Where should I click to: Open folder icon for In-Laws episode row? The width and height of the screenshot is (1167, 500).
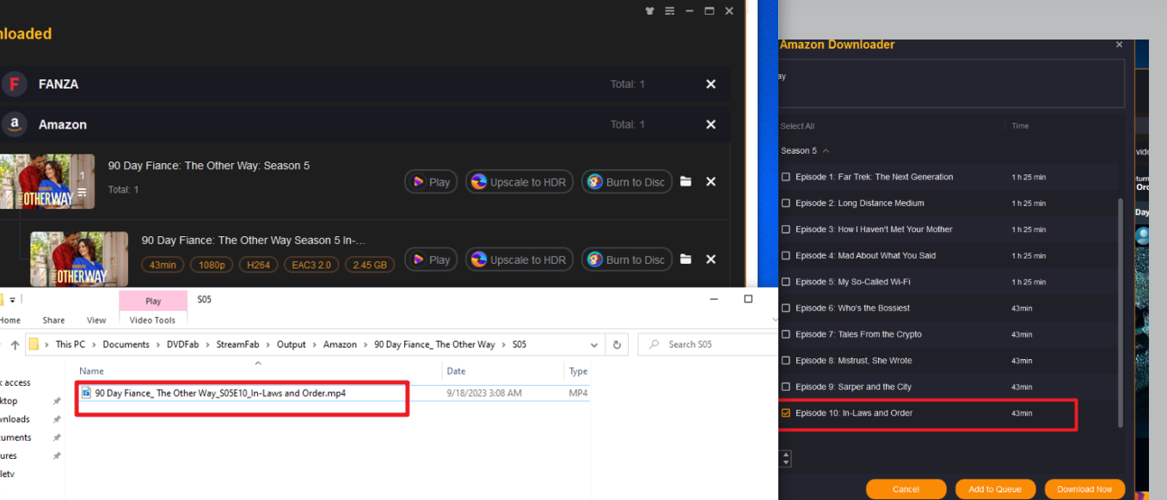coord(685,259)
